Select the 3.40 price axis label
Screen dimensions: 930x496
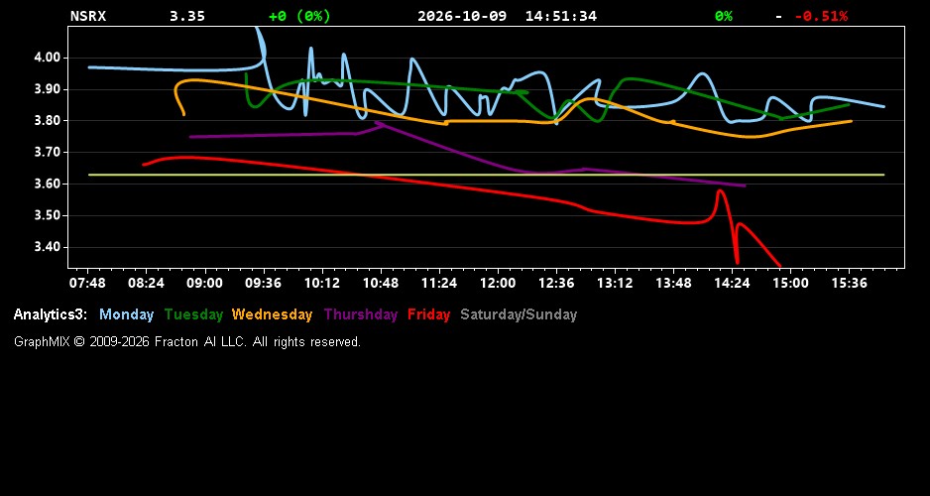click(48, 247)
